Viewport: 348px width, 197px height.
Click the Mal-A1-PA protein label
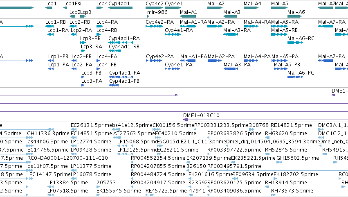(x=194, y=57)
